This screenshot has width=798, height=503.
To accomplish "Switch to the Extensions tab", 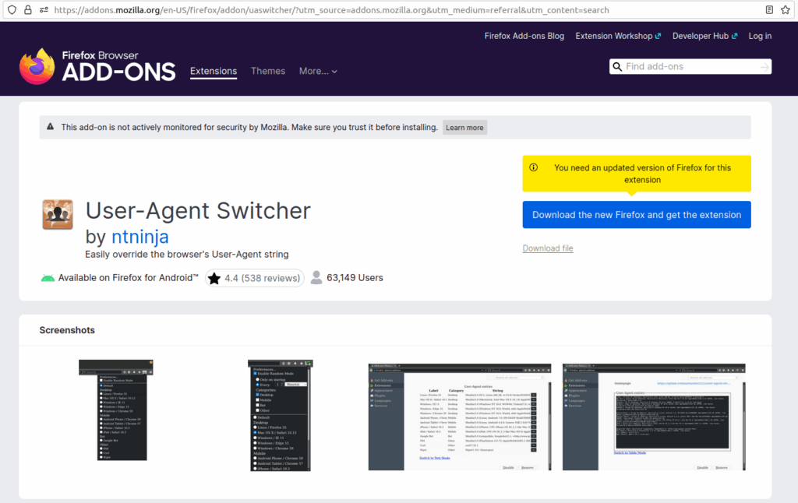I will pos(214,71).
